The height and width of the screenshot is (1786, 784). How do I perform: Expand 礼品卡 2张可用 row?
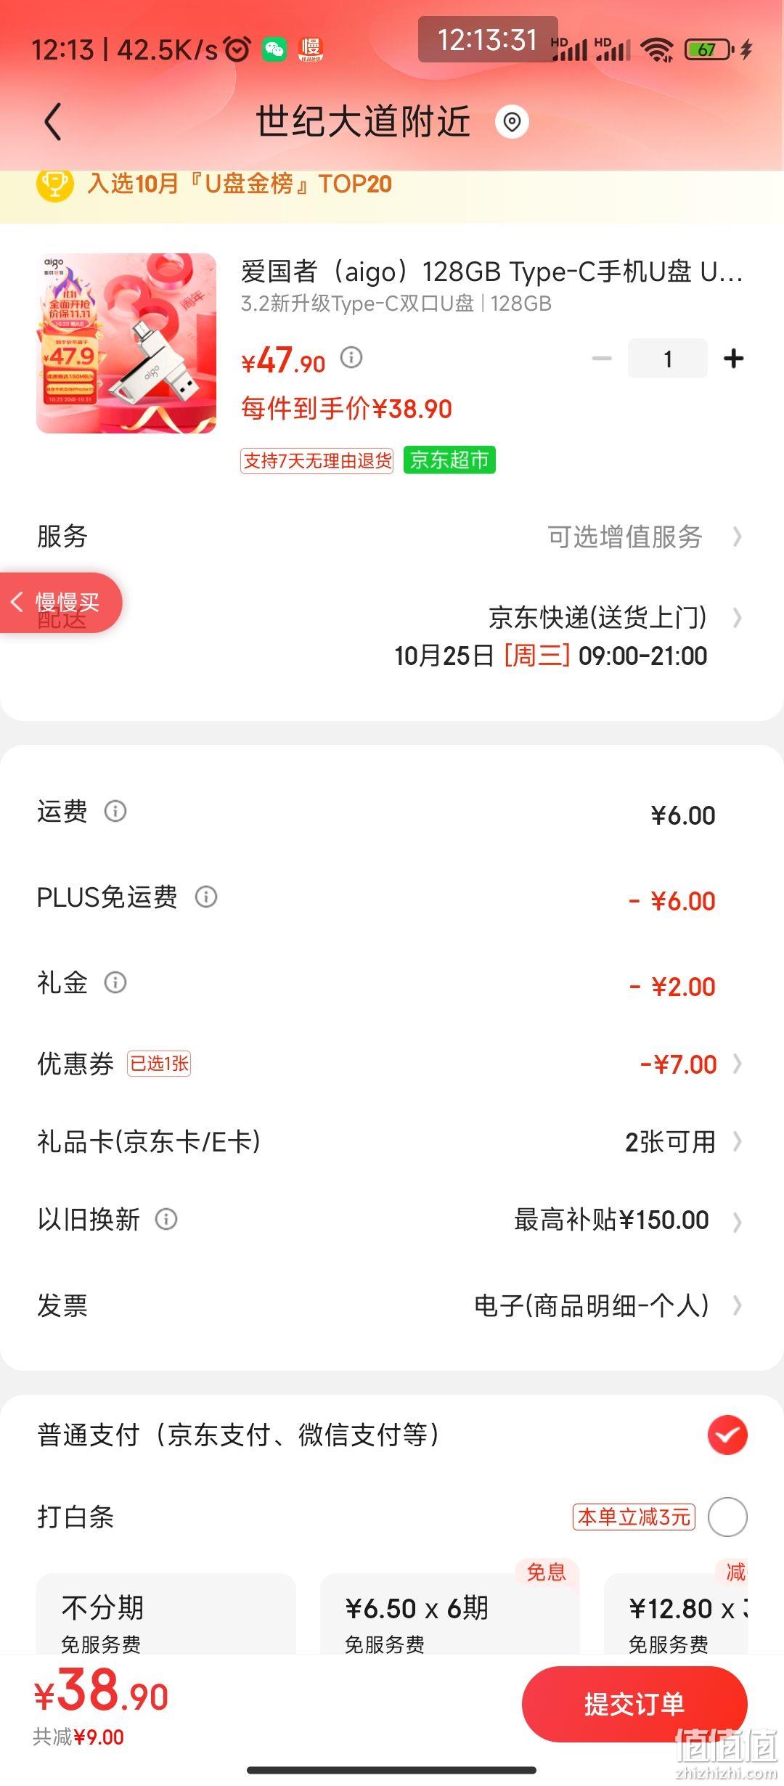pyautogui.click(x=392, y=1141)
